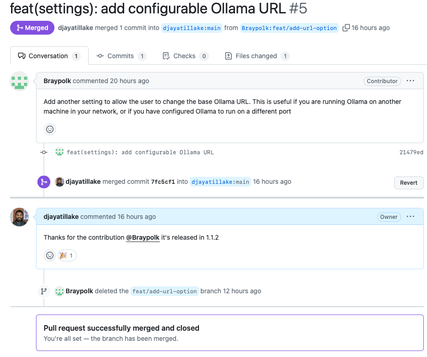Click the purple merge icon in timeline
This screenshot has width=427, height=357.
(x=44, y=182)
